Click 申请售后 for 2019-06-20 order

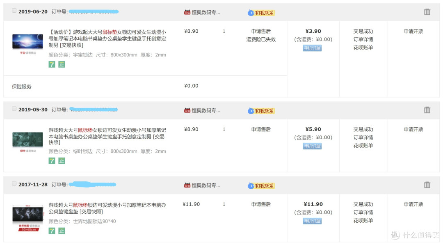[261, 31]
